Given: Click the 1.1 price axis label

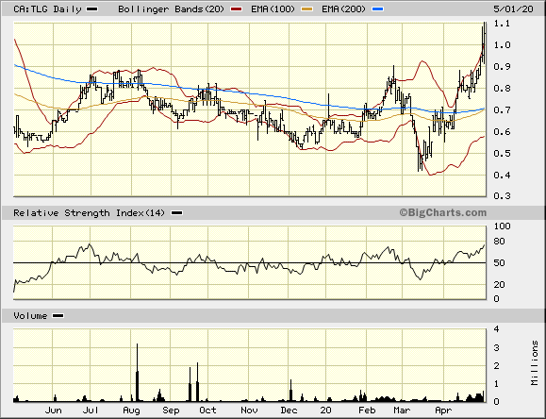Looking at the screenshot, I should (x=502, y=24).
